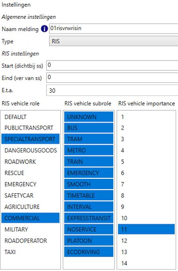
Task: Select importance value 5
Action: pos(146,161)
